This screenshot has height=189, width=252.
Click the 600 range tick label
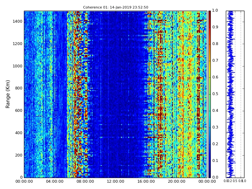pyautogui.click(x=19, y=111)
